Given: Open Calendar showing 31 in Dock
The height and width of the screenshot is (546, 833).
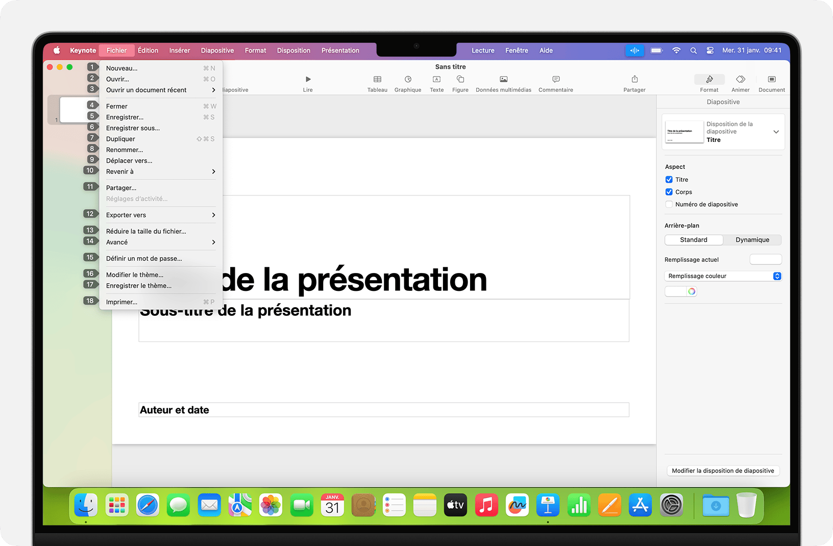Looking at the screenshot, I should tap(332, 506).
